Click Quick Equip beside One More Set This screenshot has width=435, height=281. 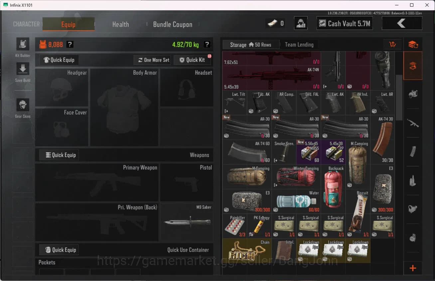(59, 60)
